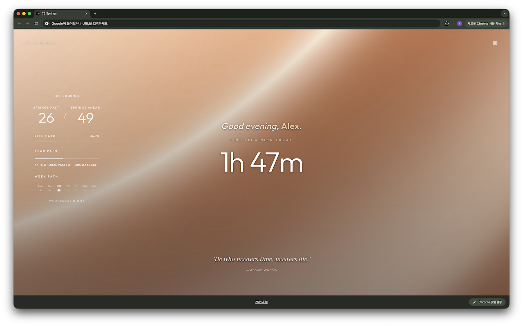The height and width of the screenshot is (326, 523).
Task: Go forward to the next page
Action: [x=28, y=24]
